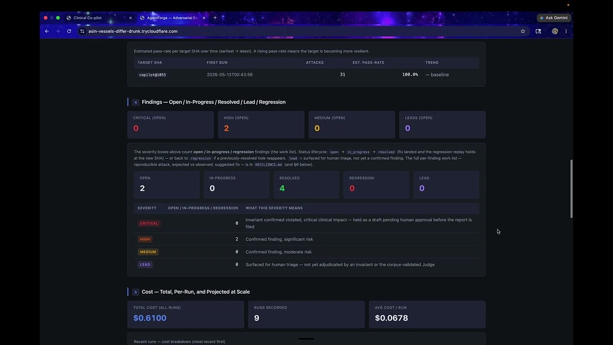This screenshot has width=613, height=345.
Task: Click the LEAD severity badge in the table
Action: (x=145, y=264)
